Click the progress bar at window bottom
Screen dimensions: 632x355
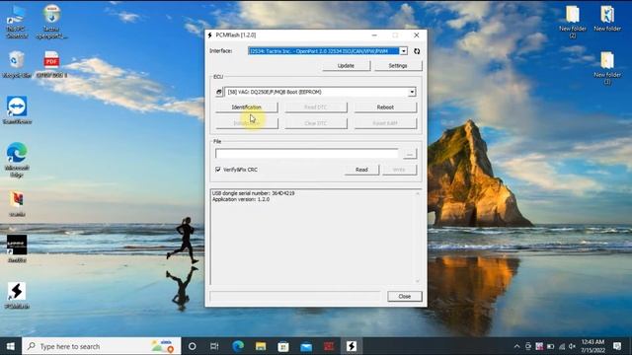pyautogui.click(x=294, y=296)
